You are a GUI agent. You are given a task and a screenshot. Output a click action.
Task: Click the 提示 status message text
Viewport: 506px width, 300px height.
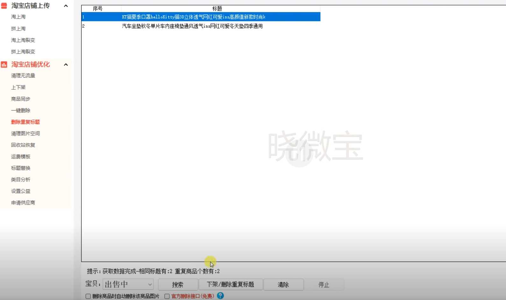[x=153, y=271]
